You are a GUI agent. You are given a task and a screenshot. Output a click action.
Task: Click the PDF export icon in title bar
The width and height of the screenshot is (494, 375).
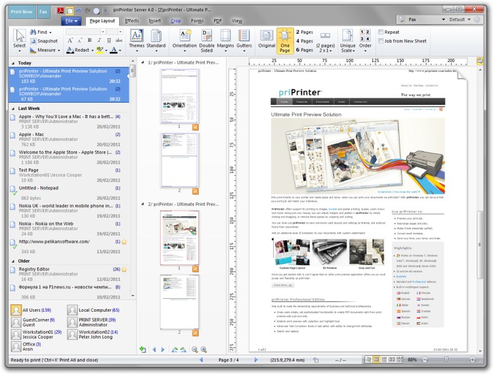[61, 11]
